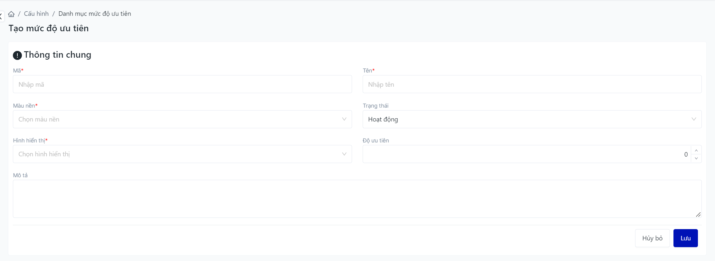Focus the Nhập tên input field
Viewport: 715px width, 261px height.
(532, 84)
